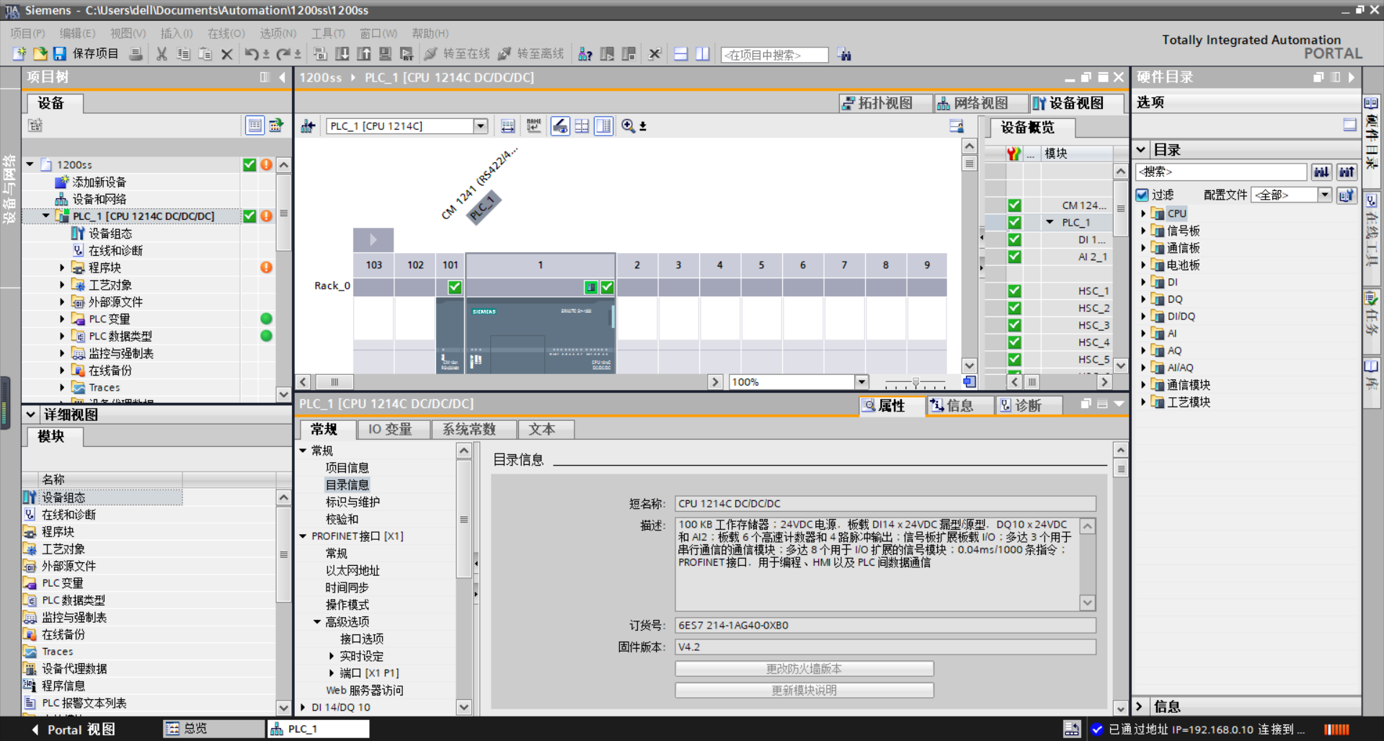Click the cut scissors icon

[x=161, y=54]
